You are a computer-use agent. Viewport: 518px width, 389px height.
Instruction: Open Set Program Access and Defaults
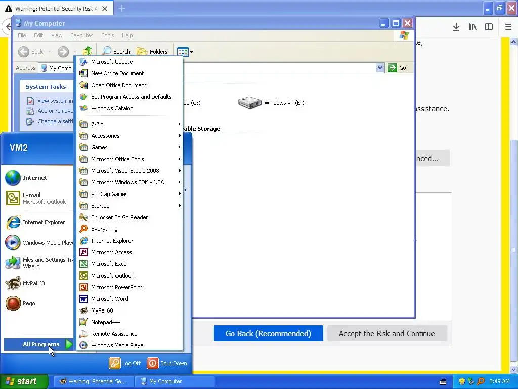[129, 97]
